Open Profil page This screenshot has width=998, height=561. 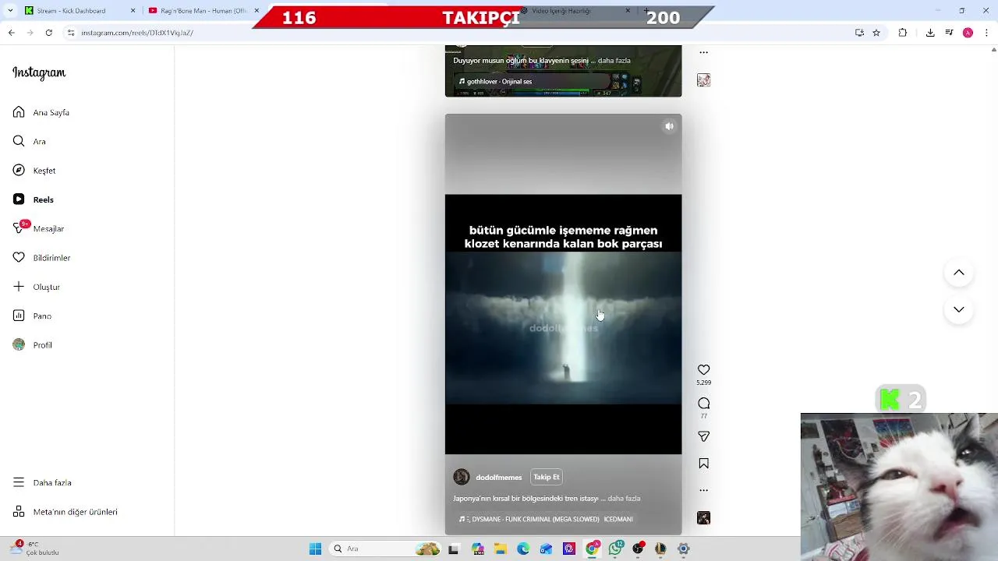pyautogui.click(x=32, y=345)
